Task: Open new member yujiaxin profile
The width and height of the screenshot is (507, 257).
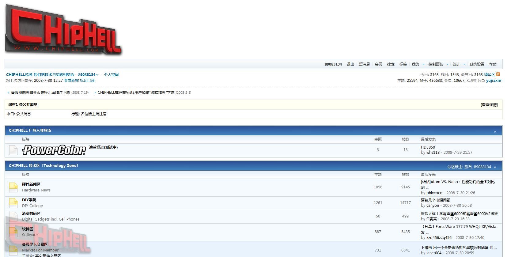Action: (494, 80)
